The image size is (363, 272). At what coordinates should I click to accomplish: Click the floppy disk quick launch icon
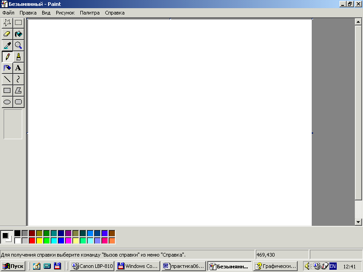tap(58, 266)
